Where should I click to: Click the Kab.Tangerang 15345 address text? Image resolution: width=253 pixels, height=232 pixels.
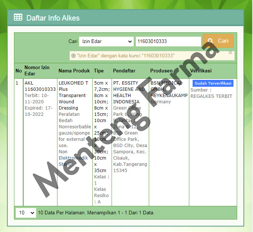[130, 167]
